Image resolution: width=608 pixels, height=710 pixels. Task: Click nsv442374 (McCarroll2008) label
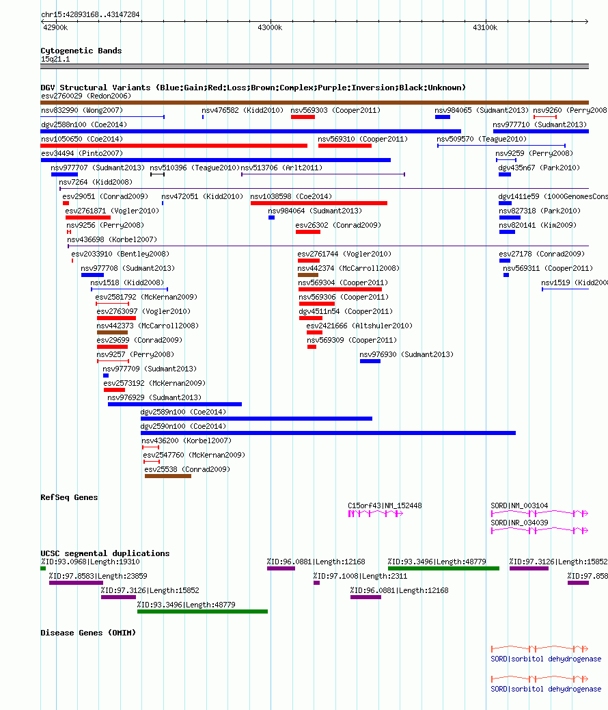pos(348,269)
